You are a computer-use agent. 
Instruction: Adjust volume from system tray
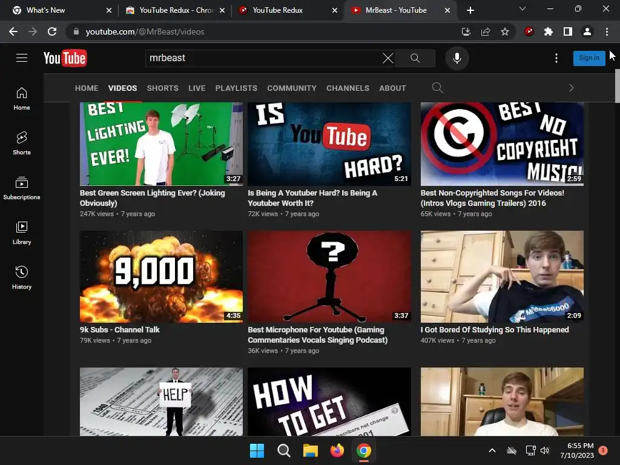coord(545,450)
